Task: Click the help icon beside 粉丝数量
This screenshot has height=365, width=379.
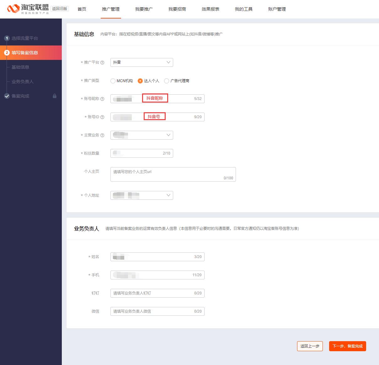Action: pos(103,153)
